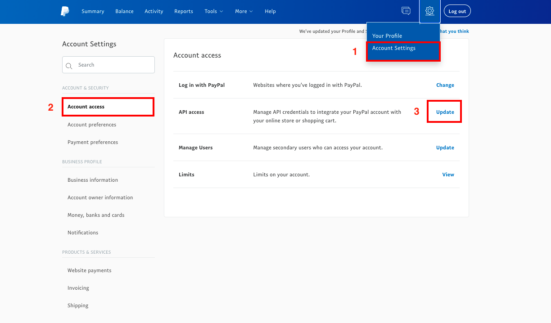Click the search magnifier icon

point(69,66)
